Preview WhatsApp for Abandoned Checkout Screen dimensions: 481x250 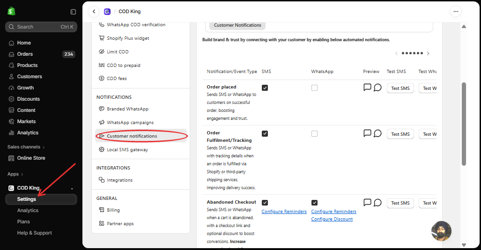pos(377,203)
